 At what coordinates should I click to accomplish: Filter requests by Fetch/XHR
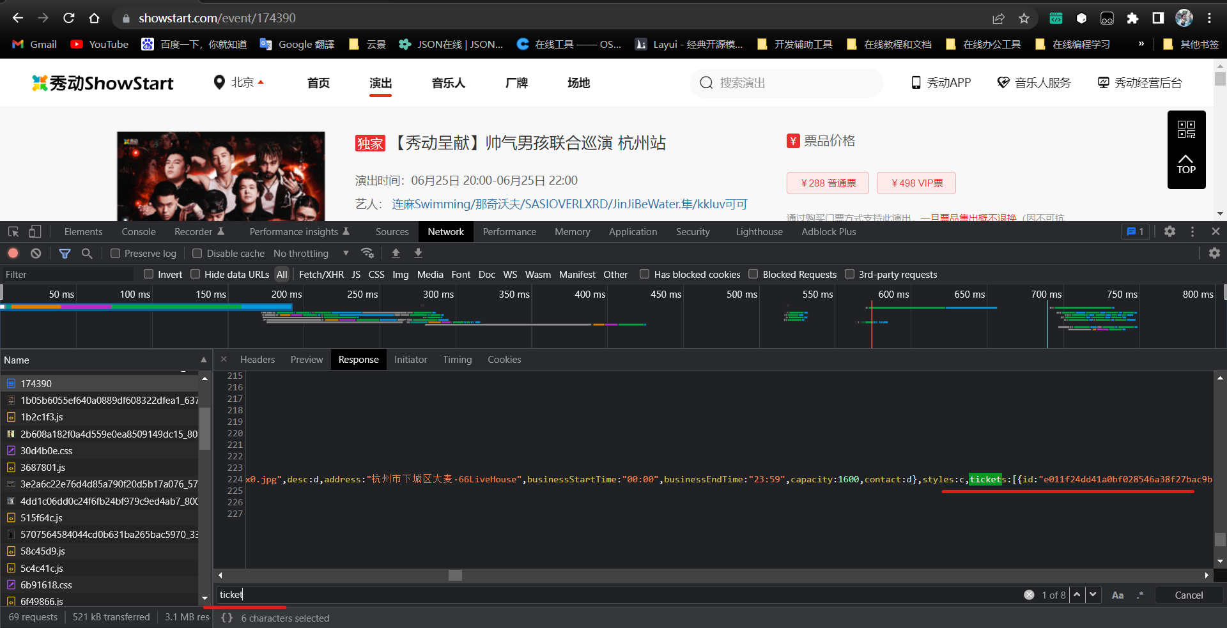(321, 274)
